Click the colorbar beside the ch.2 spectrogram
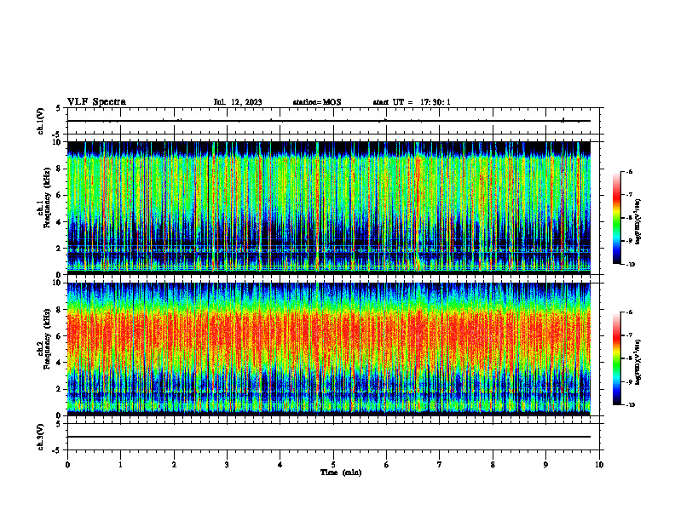Image resolution: width=675 pixels, height=521 pixels. tap(616, 358)
